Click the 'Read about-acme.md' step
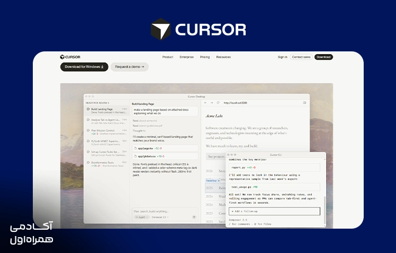Screen dimensions: 396x253 coord(145,121)
